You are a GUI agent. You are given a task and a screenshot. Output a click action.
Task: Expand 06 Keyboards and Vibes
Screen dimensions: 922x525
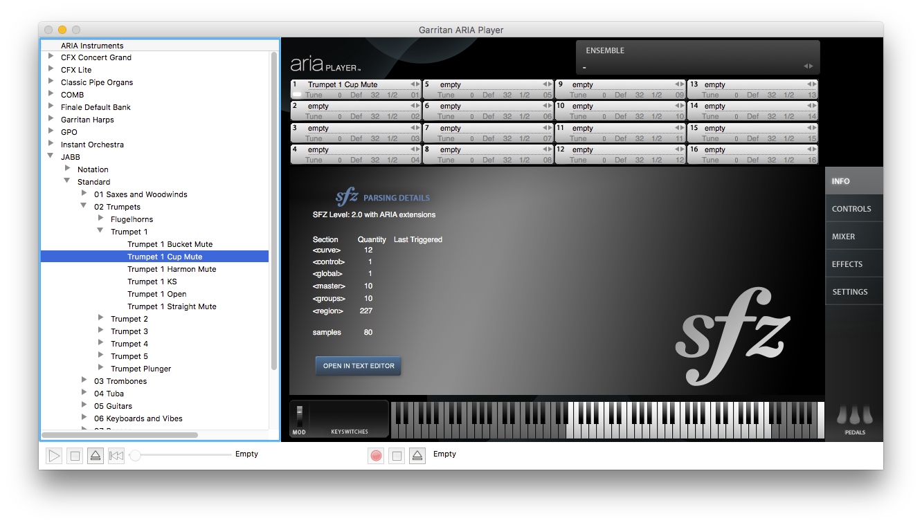[x=84, y=418]
